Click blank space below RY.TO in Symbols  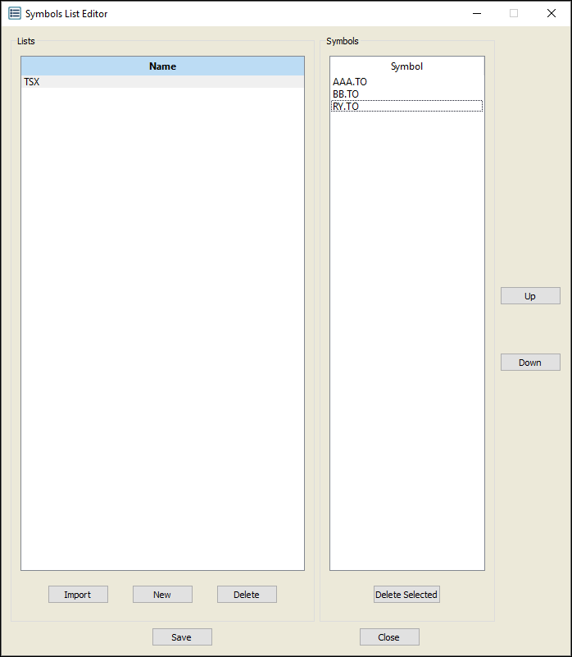coord(406,328)
